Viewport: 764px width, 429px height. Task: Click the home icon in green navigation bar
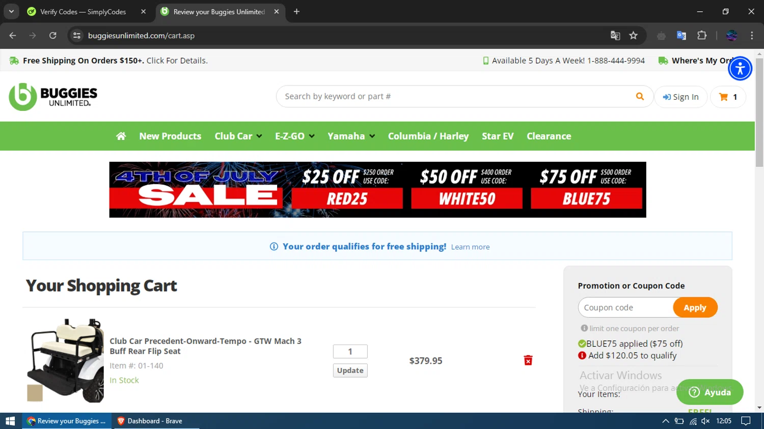tap(121, 136)
